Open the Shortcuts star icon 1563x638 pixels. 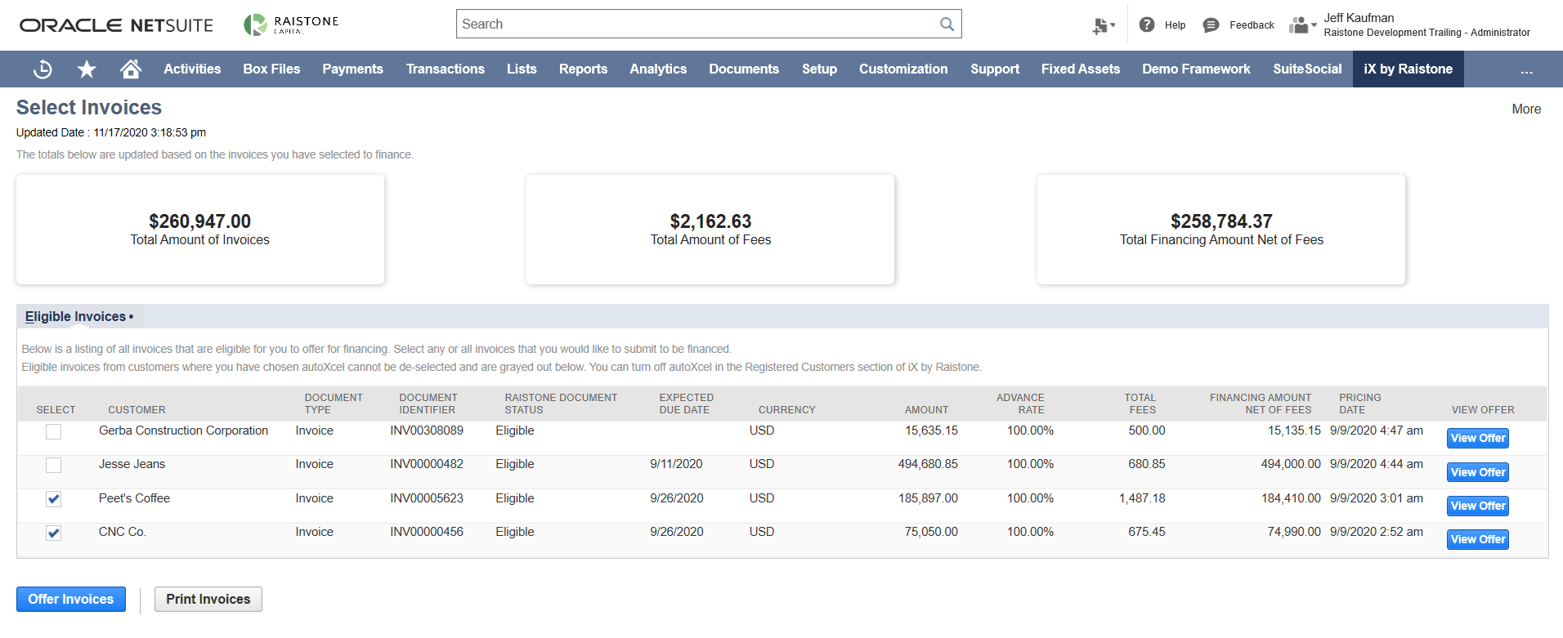87,69
